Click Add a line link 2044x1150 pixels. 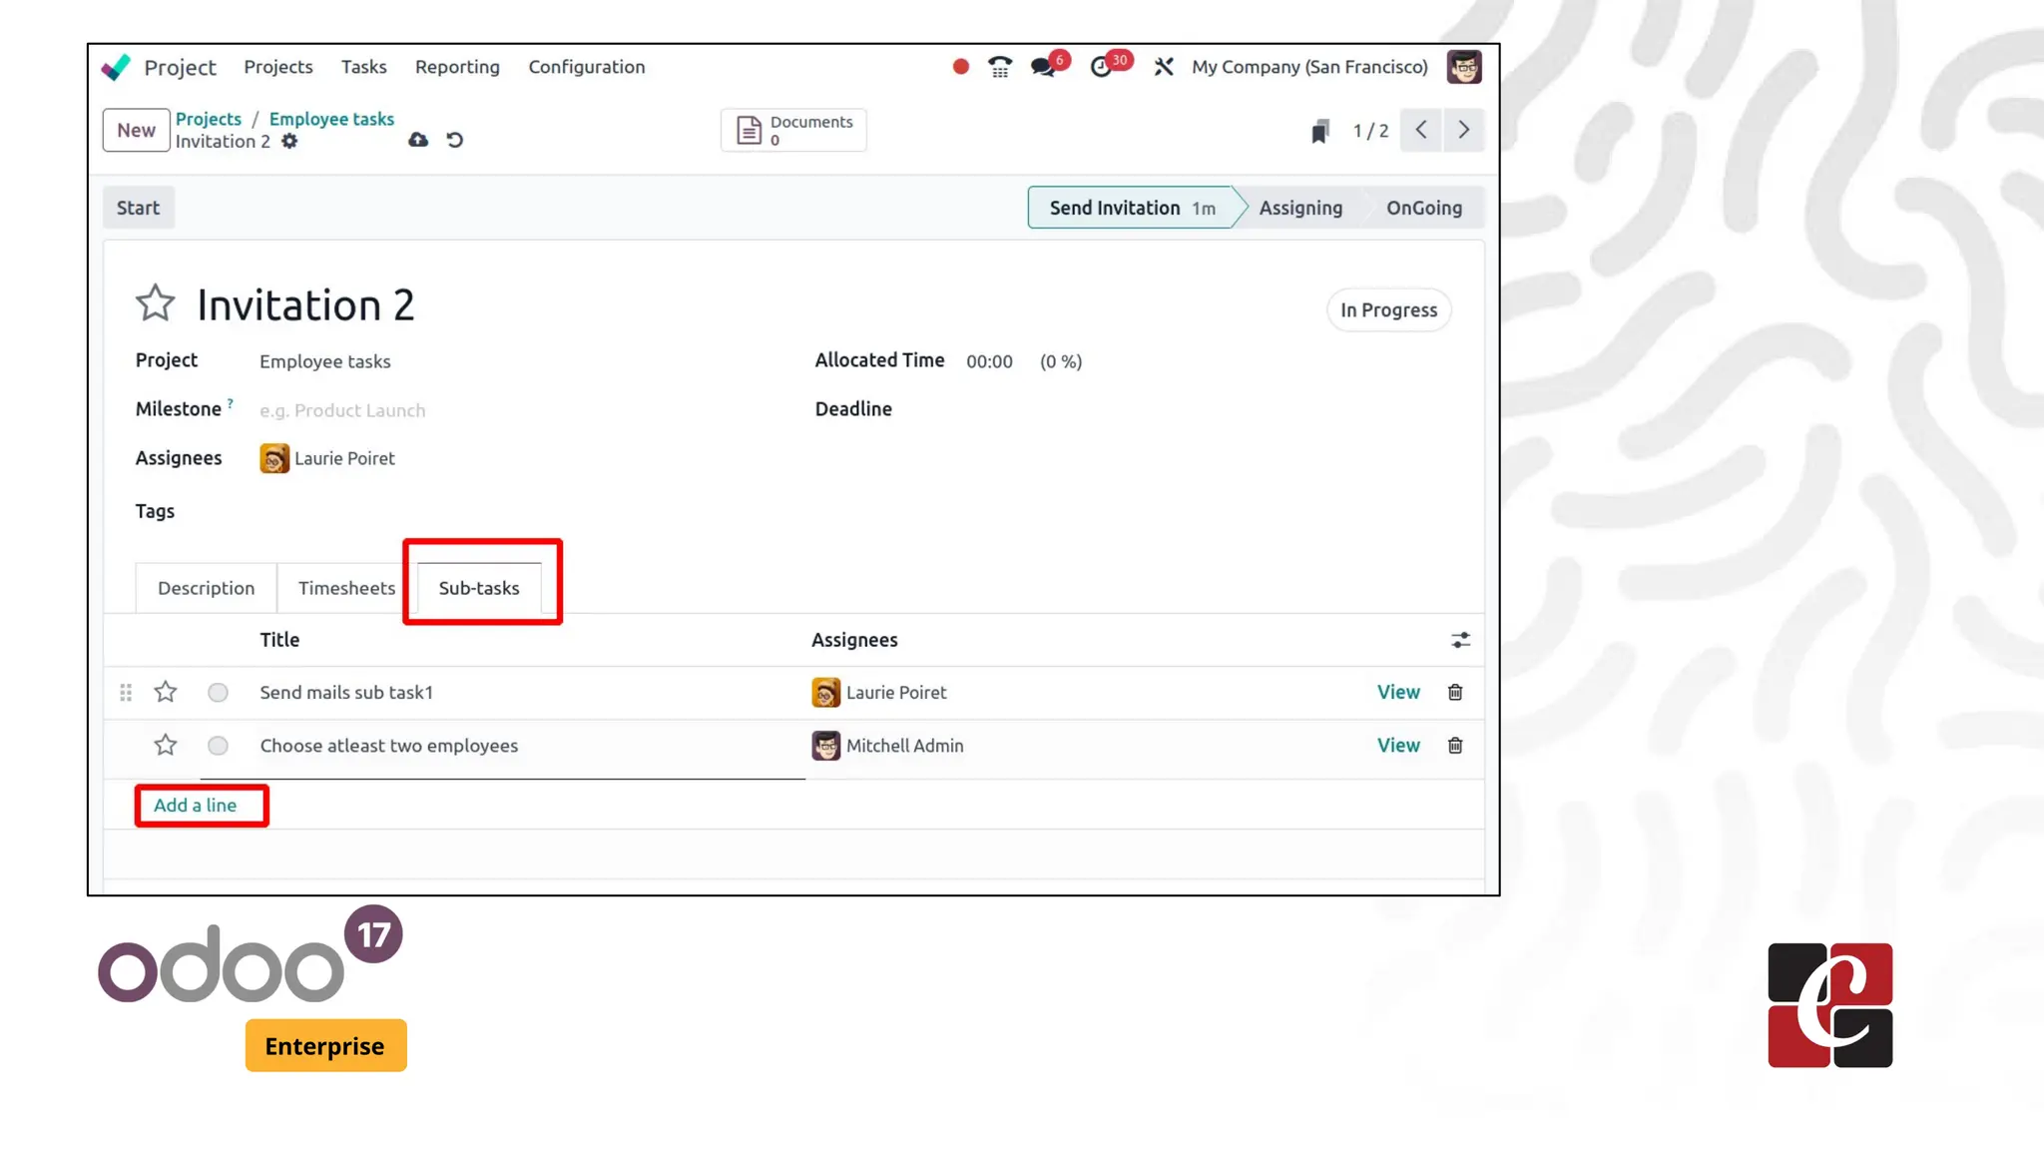click(196, 805)
